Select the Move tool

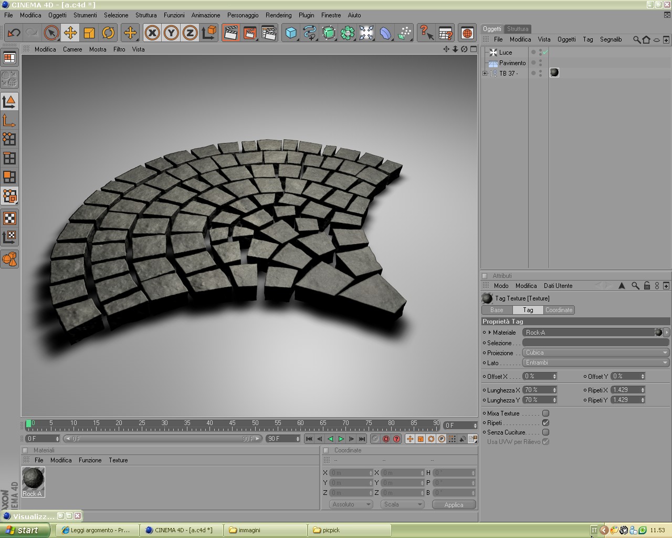(x=70, y=33)
